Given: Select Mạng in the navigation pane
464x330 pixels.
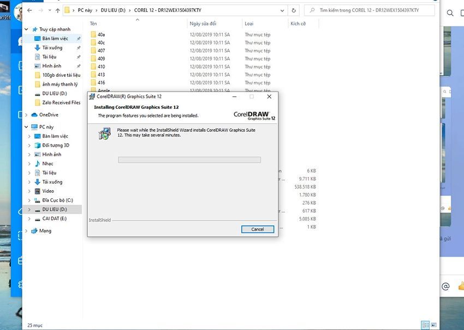Looking at the screenshot, I should tap(45, 231).
